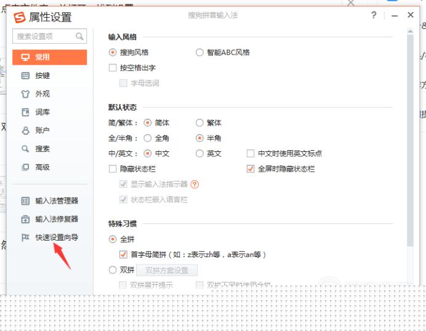Select 智能ABC风格 input style
This screenshot has height=331, width=426.
pos(199,52)
